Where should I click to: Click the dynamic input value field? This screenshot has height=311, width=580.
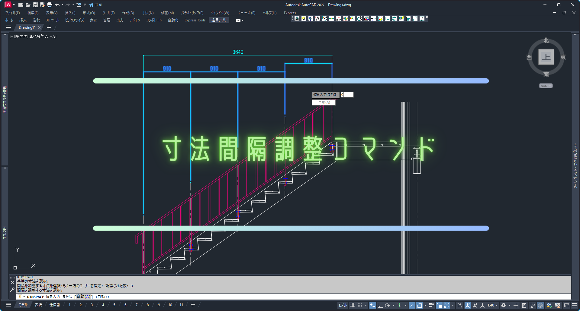point(347,95)
